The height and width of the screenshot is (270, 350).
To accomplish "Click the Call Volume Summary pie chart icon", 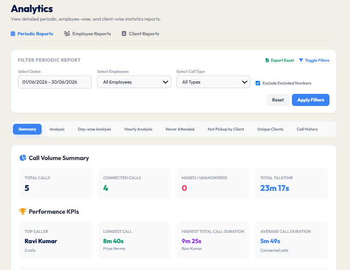I will pos(23,158).
